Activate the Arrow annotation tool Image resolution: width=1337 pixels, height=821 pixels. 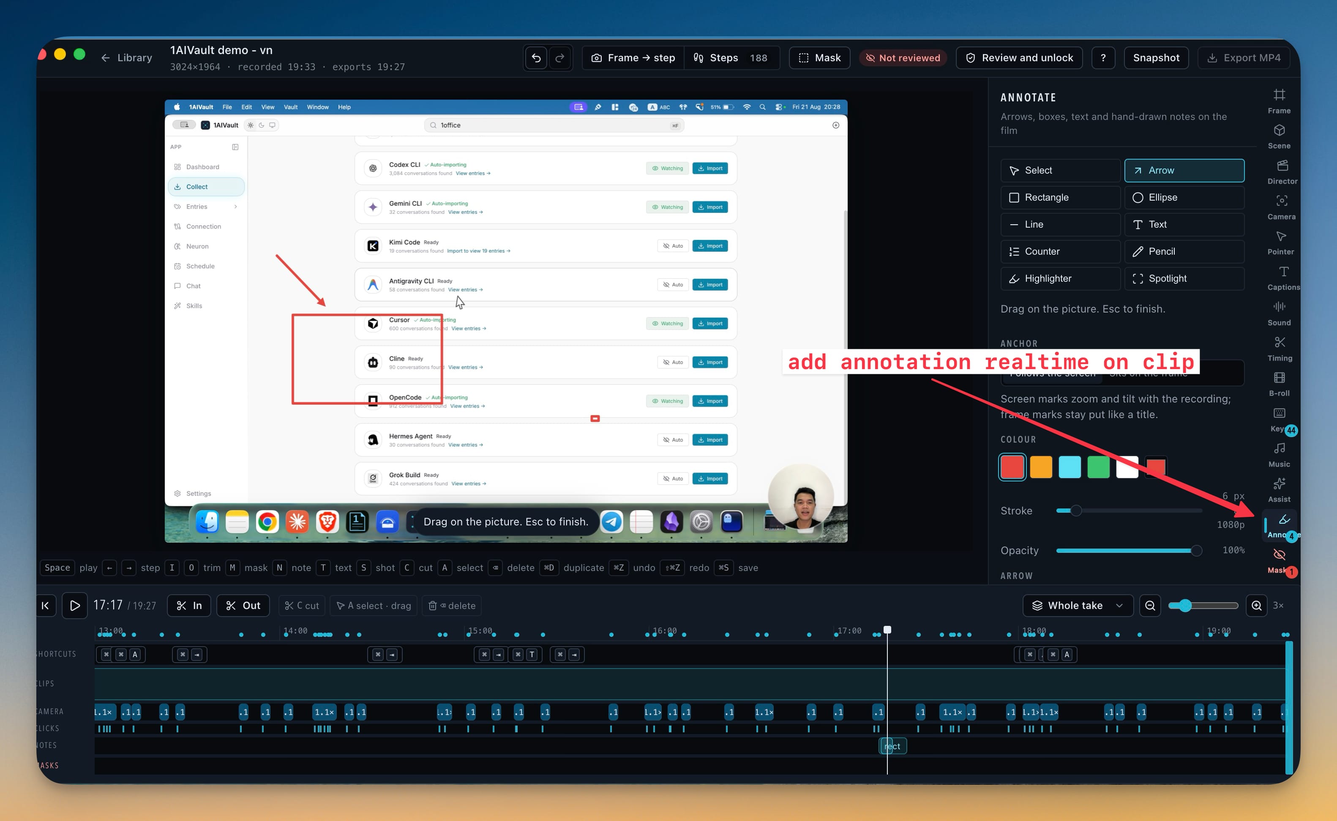1184,171
